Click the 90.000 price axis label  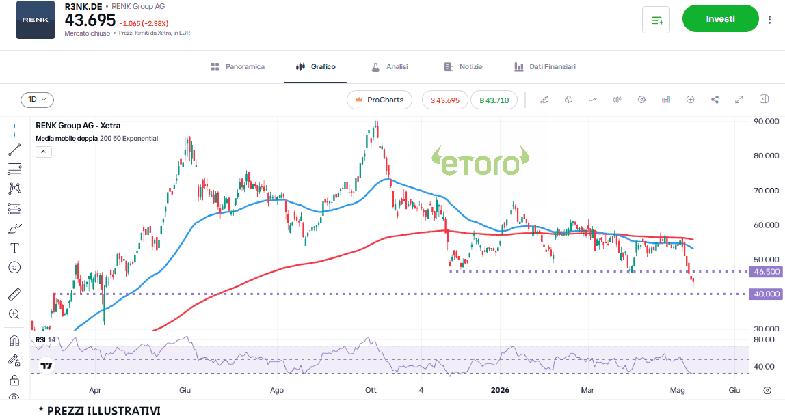(767, 121)
